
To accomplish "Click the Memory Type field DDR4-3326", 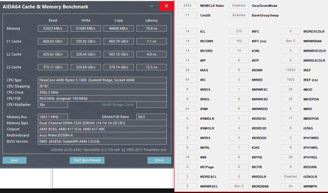I will [x=102, y=123].
